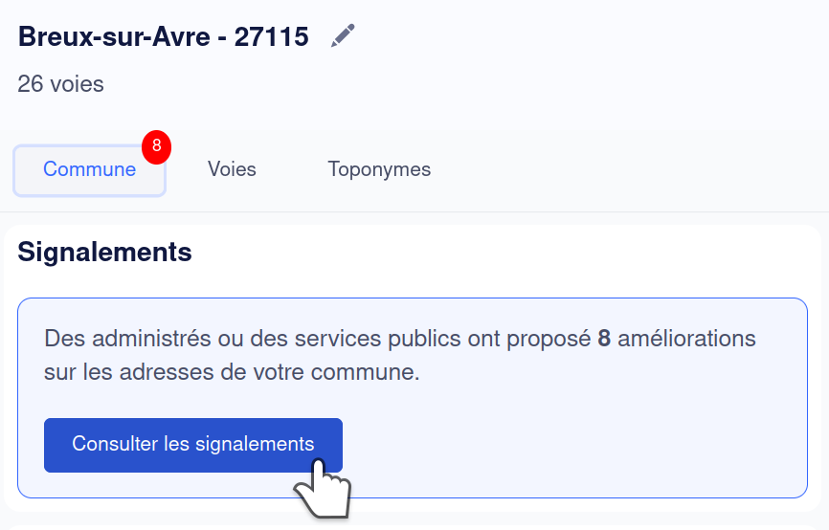Switch to the Voies tab
Screen dimensions: 829x530
point(232,169)
